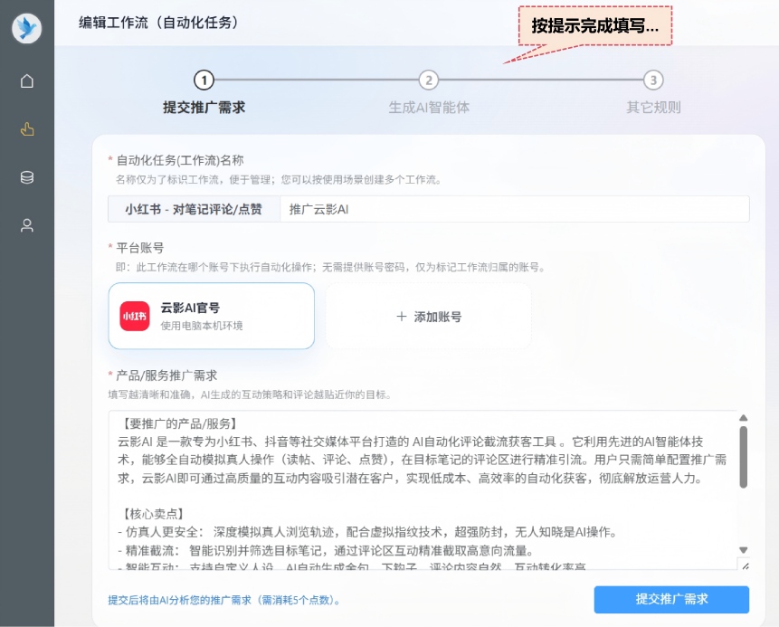Click the red 小红书 logo on account card

tap(135, 316)
